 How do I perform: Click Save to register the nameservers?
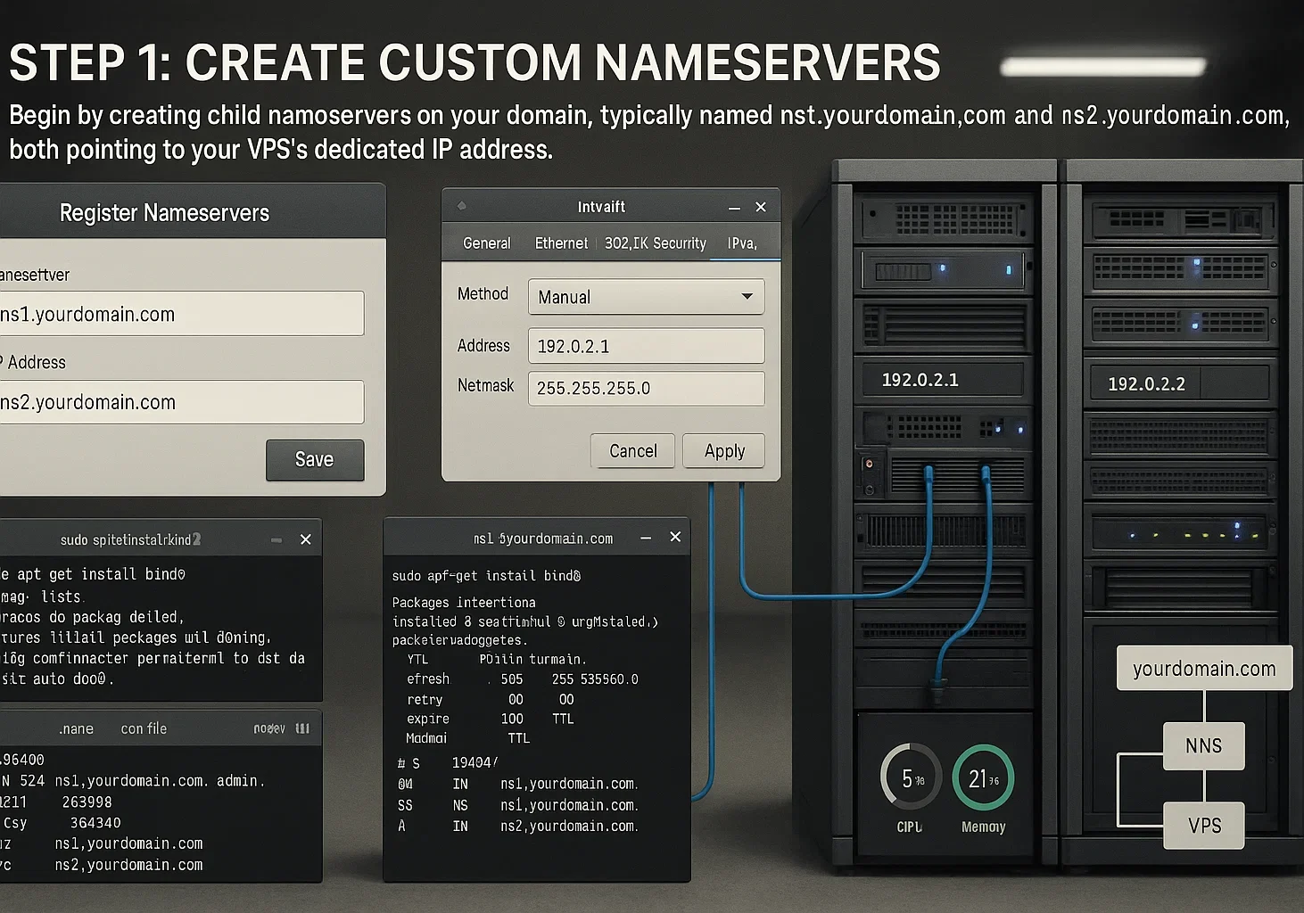pos(314,459)
